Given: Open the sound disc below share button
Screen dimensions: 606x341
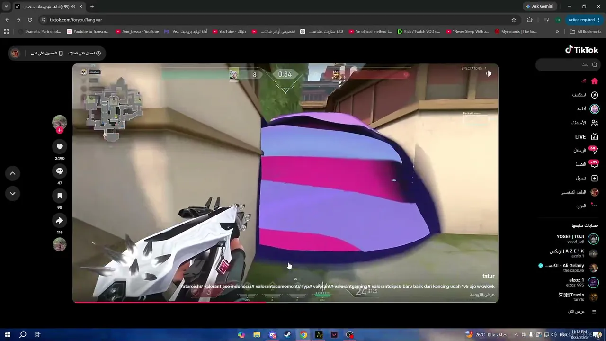Looking at the screenshot, I should [60, 245].
